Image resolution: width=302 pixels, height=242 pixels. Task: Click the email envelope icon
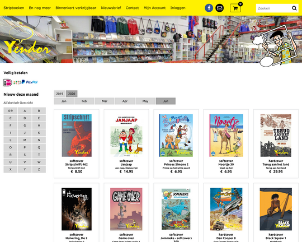(219, 8)
